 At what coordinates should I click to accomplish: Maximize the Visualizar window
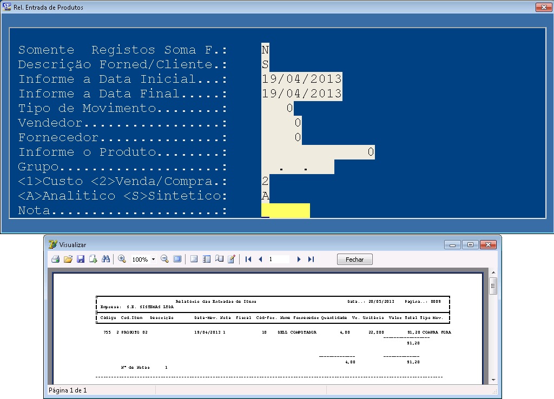coord(470,245)
